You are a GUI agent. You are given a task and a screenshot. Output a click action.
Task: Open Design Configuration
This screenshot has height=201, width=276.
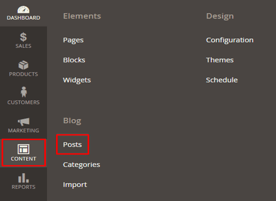[x=230, y=40]
